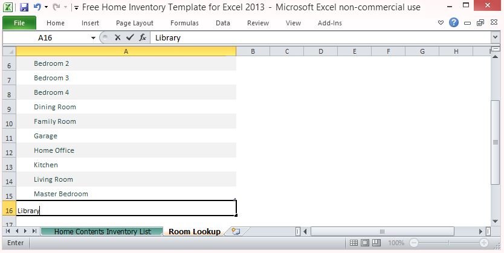
Task: Go to next sheet tab arrow
Action: [25, 231]
